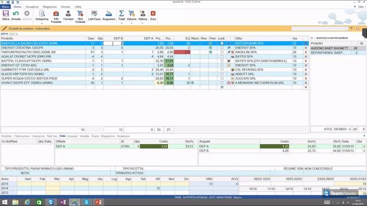Toggle Lock checkbox for GAMMATET P row
This screenshot has width=367, height=206.
(222, 70)
